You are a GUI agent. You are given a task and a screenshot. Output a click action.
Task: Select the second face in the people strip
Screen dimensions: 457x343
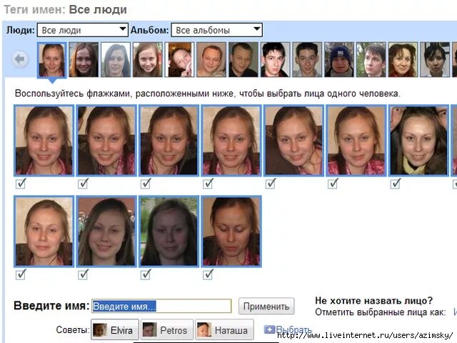[x=84, y=60]
